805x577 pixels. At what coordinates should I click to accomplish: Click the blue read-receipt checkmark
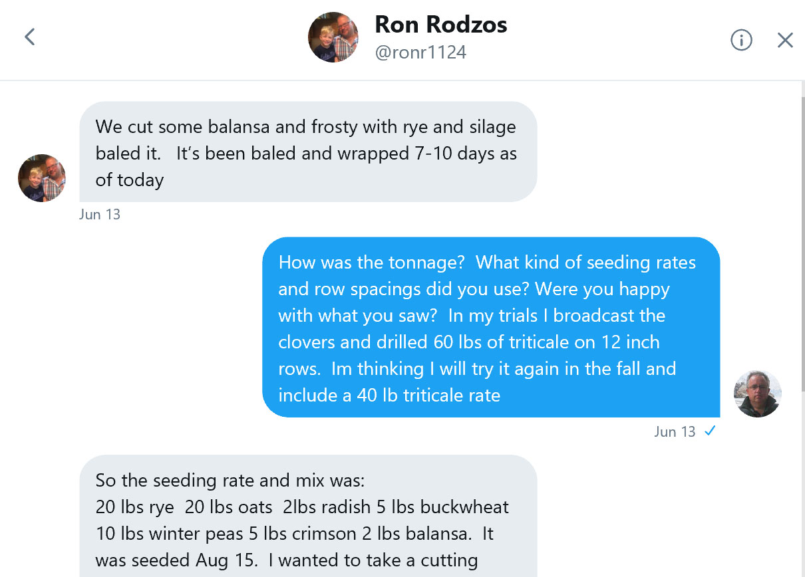(710, 431)
